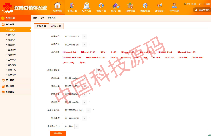Click the 退货出库 toolbar icon
The width and height of the screenshot is (211, 136).
[130, 6]
